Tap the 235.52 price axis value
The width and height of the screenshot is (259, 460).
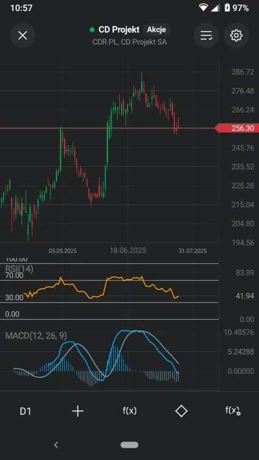[x=243, y=167]
